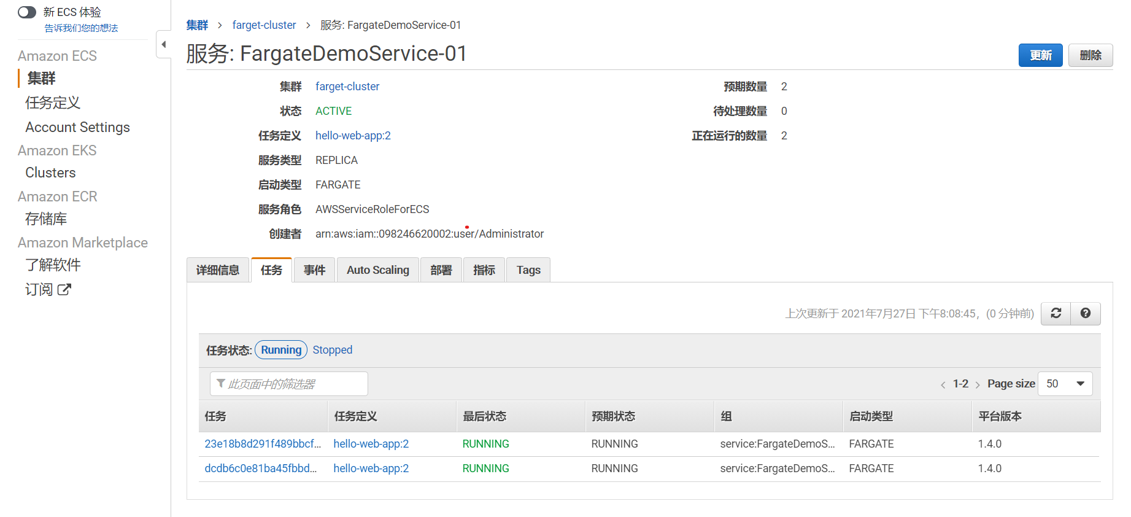The width and height of the screenshot is (1131, 517).
Task: Open the 订阅 external link
Action: 48,289
